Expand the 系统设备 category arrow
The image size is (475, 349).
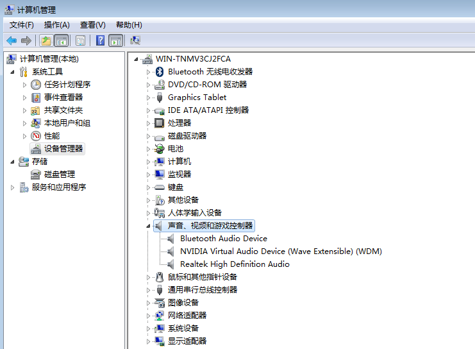pyautogui.click(x=148, y=328)
